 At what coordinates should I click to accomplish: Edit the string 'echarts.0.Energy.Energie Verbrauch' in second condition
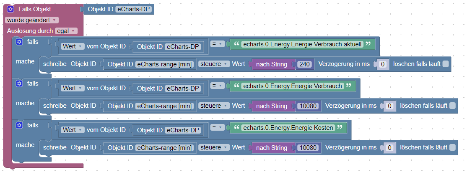click(x=293, y=86)
